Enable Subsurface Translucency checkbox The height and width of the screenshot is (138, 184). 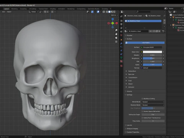[x=142, y=118]
